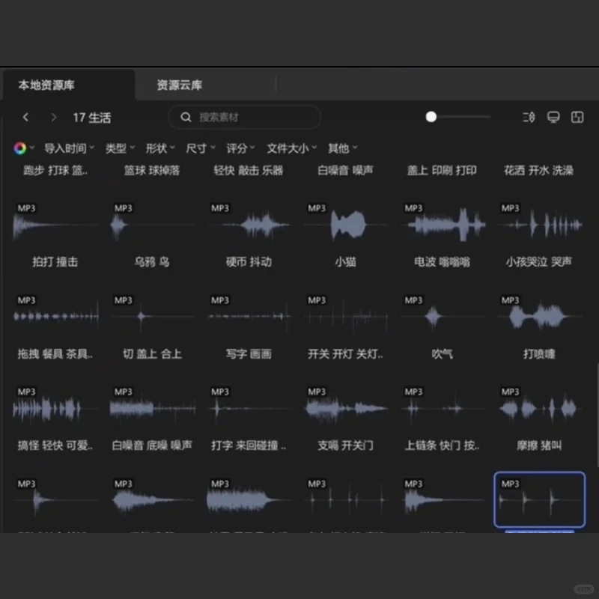The height and width of the screenshot is (599, 599).
Task: Click the forward navigation arrow
Action: click(53, 118)
